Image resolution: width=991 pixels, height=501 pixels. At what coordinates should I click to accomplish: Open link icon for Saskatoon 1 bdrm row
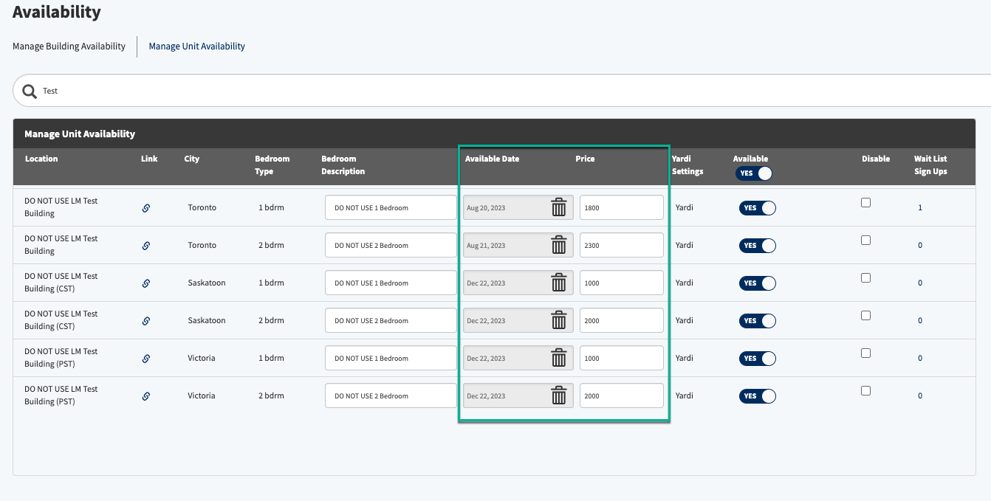click(x=146, y=283)
